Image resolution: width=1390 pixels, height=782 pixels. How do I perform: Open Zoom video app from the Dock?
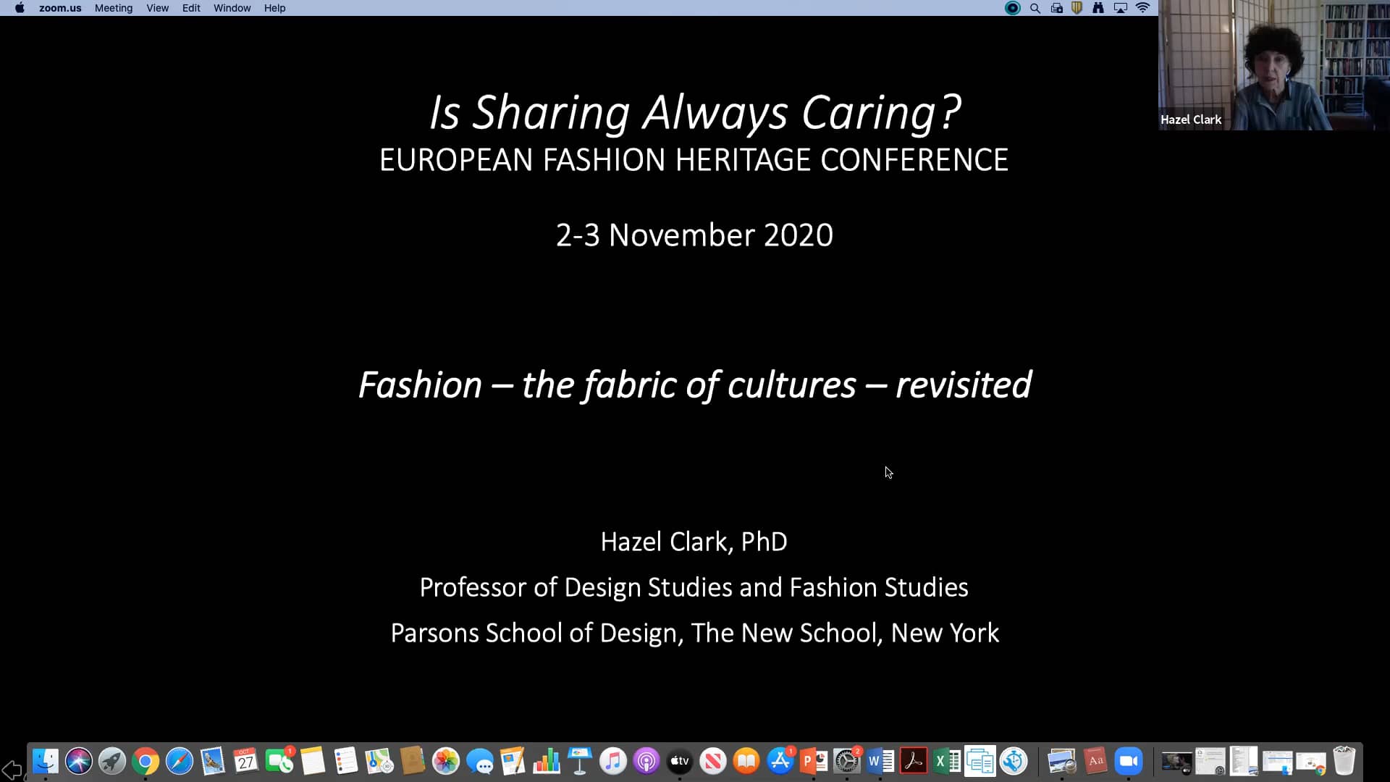pyautogui.click(x=1129, y=761)
